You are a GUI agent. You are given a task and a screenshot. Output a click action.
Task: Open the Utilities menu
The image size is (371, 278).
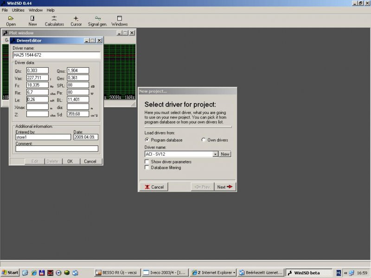pos(18,10)
